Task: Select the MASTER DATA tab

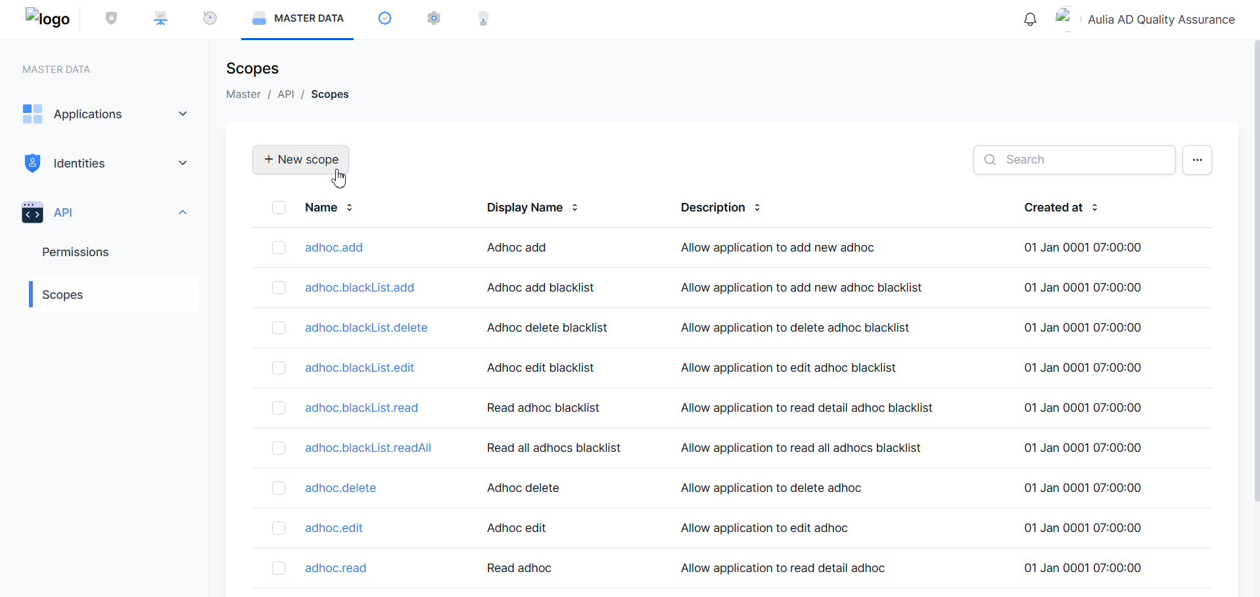Action: pos(298,18)
